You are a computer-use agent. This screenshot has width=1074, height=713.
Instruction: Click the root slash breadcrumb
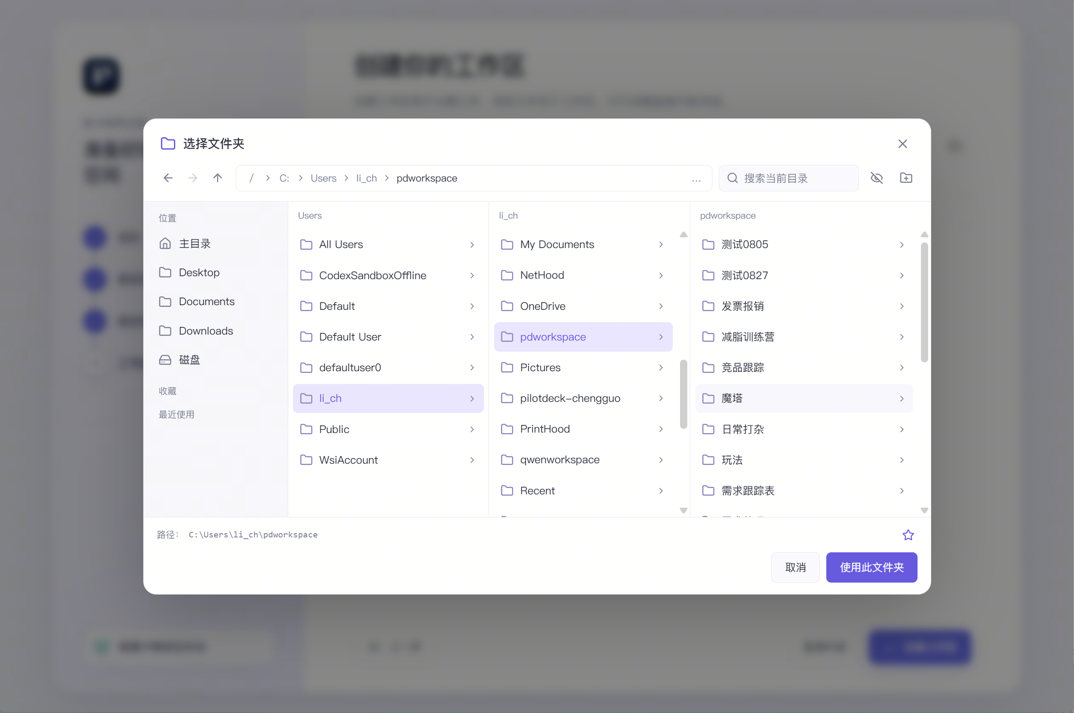(251, 178)
